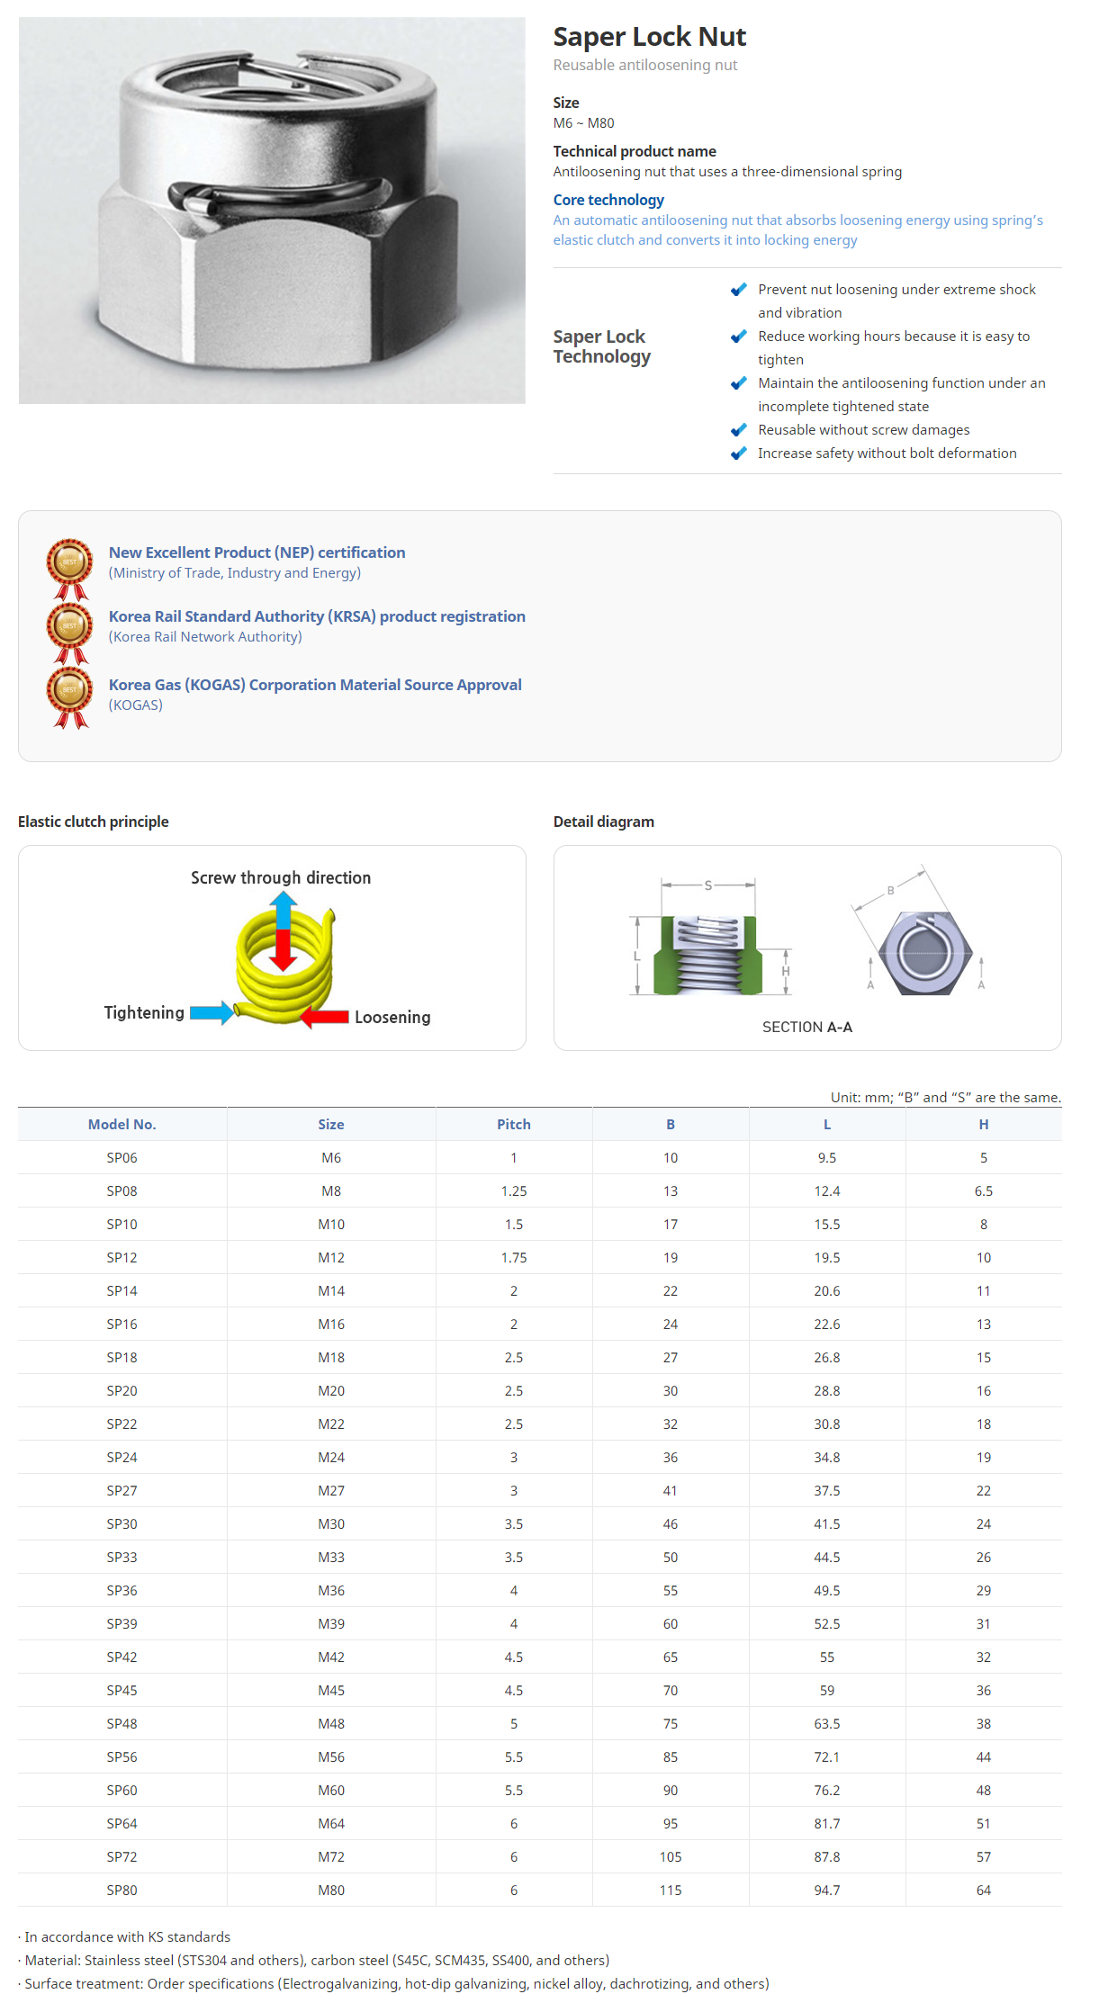Click 'Korea Rail Standard Authority (KRSA)' heading
This screenshot has width=1099, height=2012.
317,616
